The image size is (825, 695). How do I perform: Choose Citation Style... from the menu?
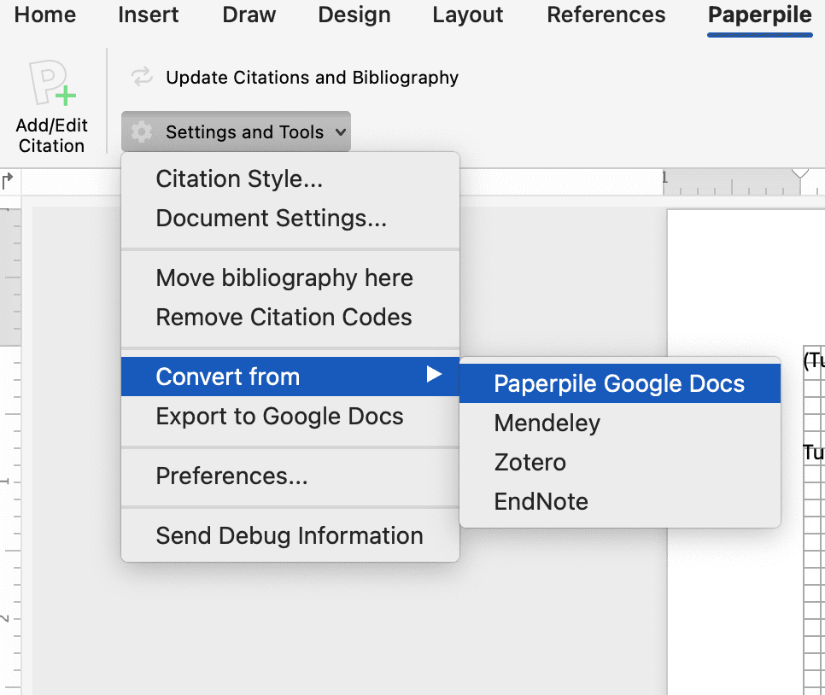pos(239,179)
